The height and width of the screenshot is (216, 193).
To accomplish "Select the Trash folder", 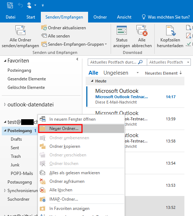I will [x=16, y=156].
